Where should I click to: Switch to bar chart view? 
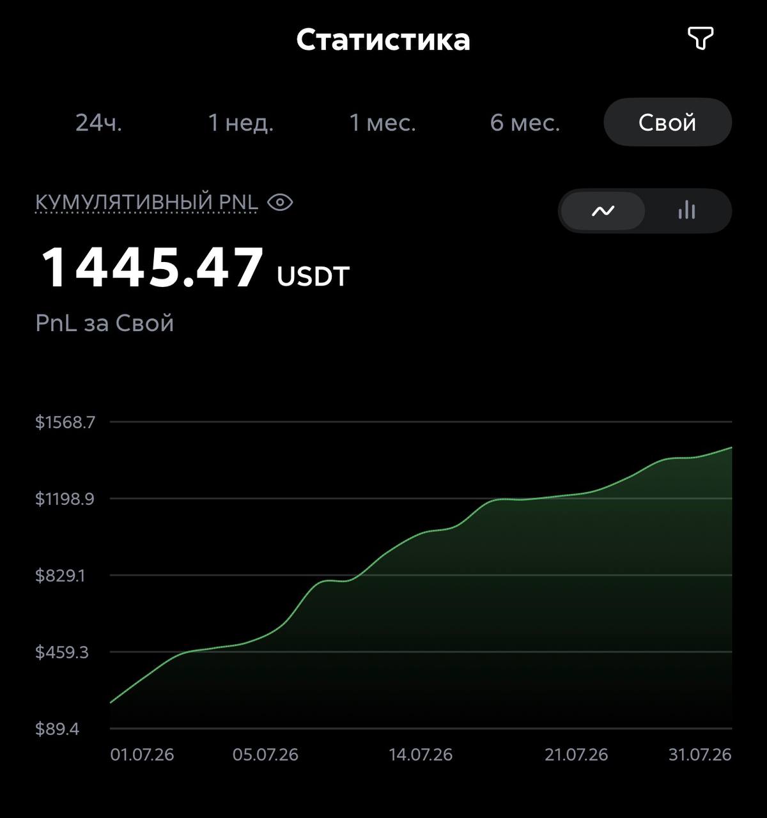pos(686,210)
